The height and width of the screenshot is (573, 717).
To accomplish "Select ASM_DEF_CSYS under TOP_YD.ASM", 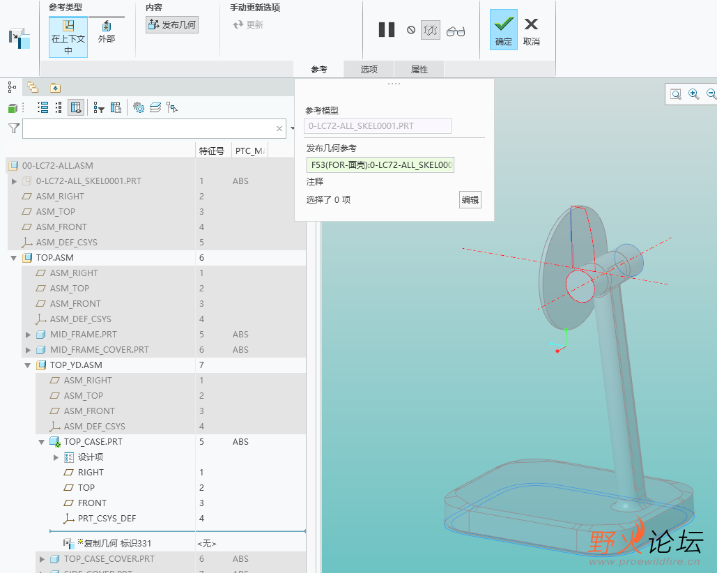I will [x=94, y=426].
